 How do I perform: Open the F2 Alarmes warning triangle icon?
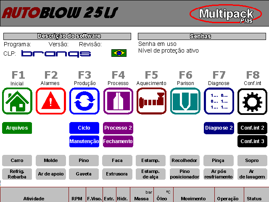pyautogui.click(x=51, y=101)
